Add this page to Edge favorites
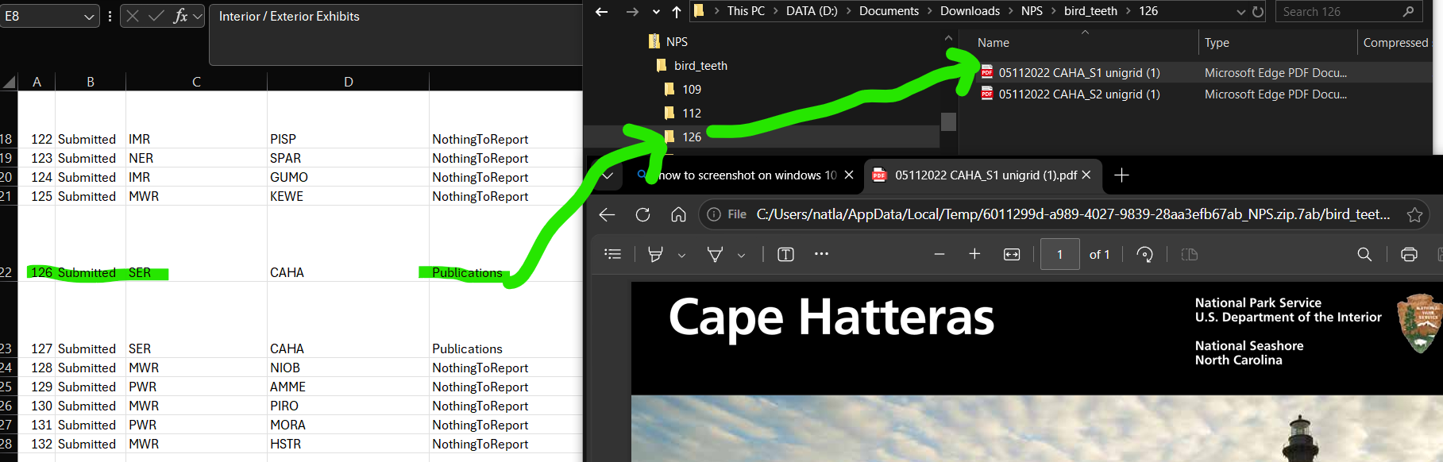 1414,214
